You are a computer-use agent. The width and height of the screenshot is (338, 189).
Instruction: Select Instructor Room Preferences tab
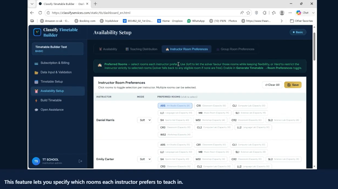(187, 49)
